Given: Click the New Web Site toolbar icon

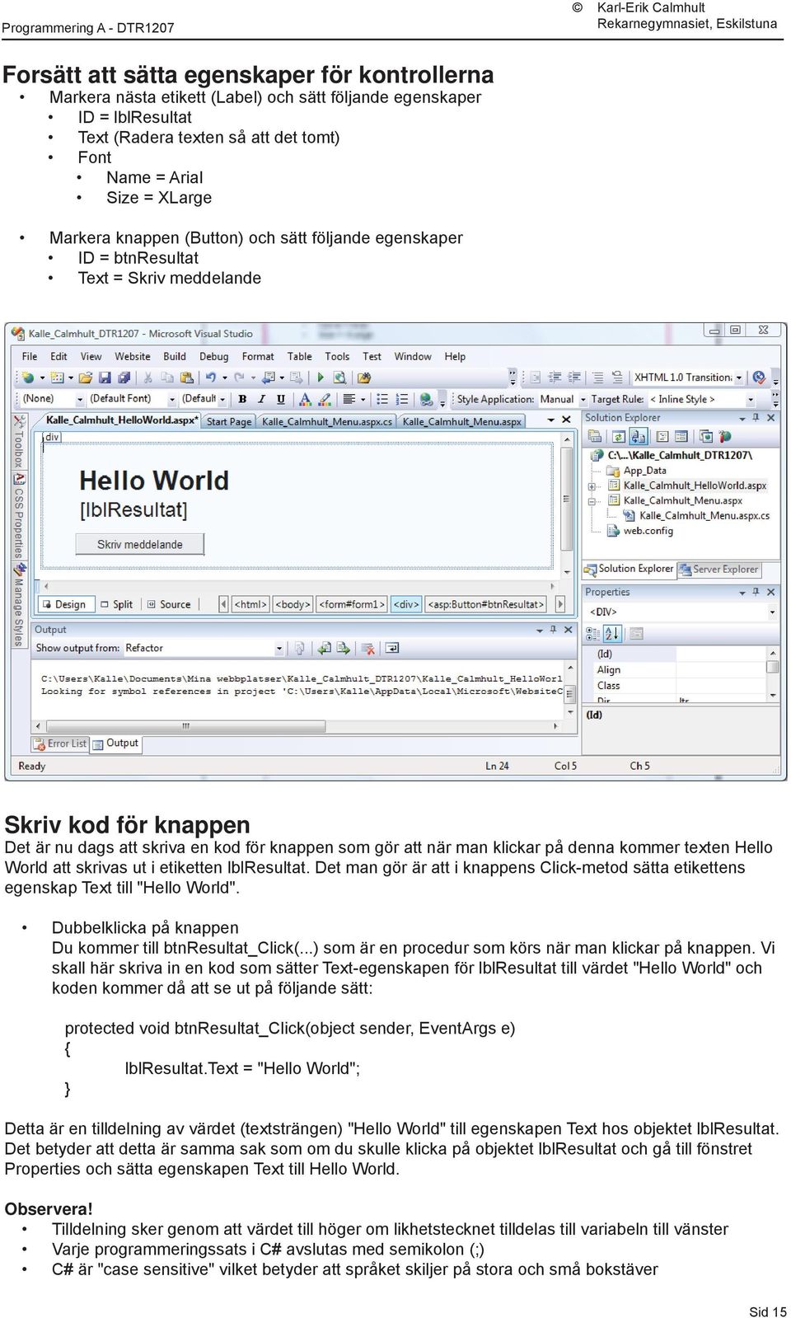Looking at the screenshot, I should 28,378.
